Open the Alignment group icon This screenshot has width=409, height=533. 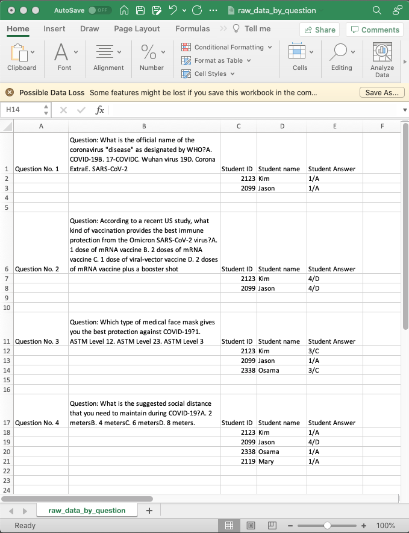tap(105, 52)
